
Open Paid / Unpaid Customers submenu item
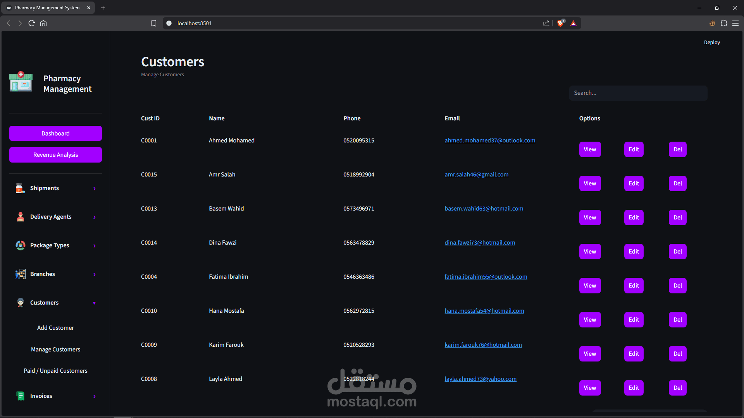[55, 371]
